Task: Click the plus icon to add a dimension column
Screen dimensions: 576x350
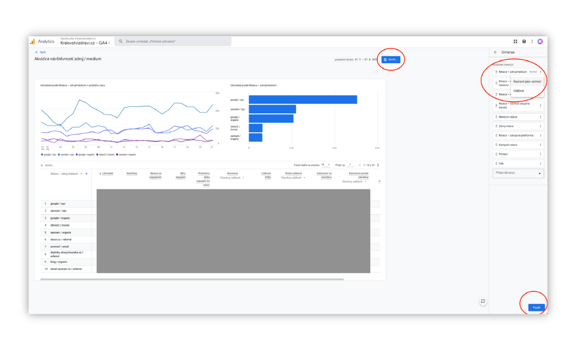Action: click(x=86, y=174)
